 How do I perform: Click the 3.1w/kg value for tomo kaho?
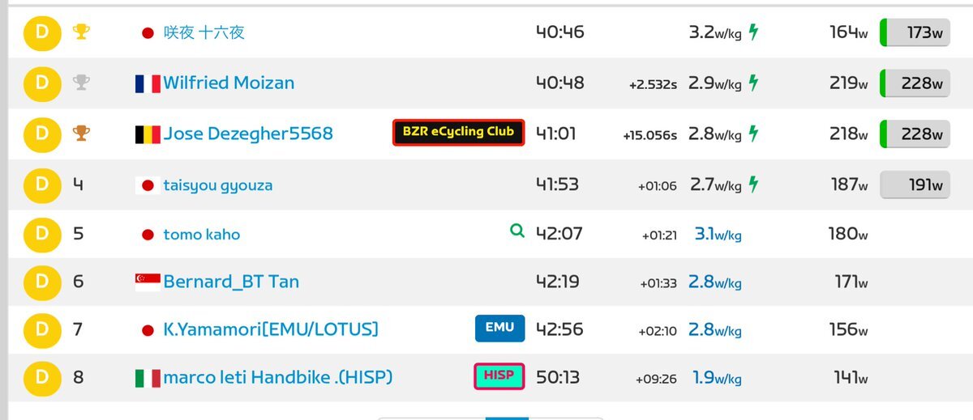pyautogui.click(x=718, y=234)
